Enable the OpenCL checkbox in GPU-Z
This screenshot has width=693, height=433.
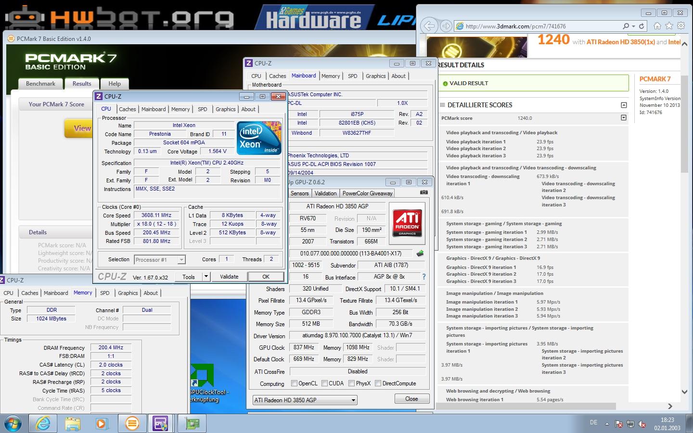click(x=295, y=383)
